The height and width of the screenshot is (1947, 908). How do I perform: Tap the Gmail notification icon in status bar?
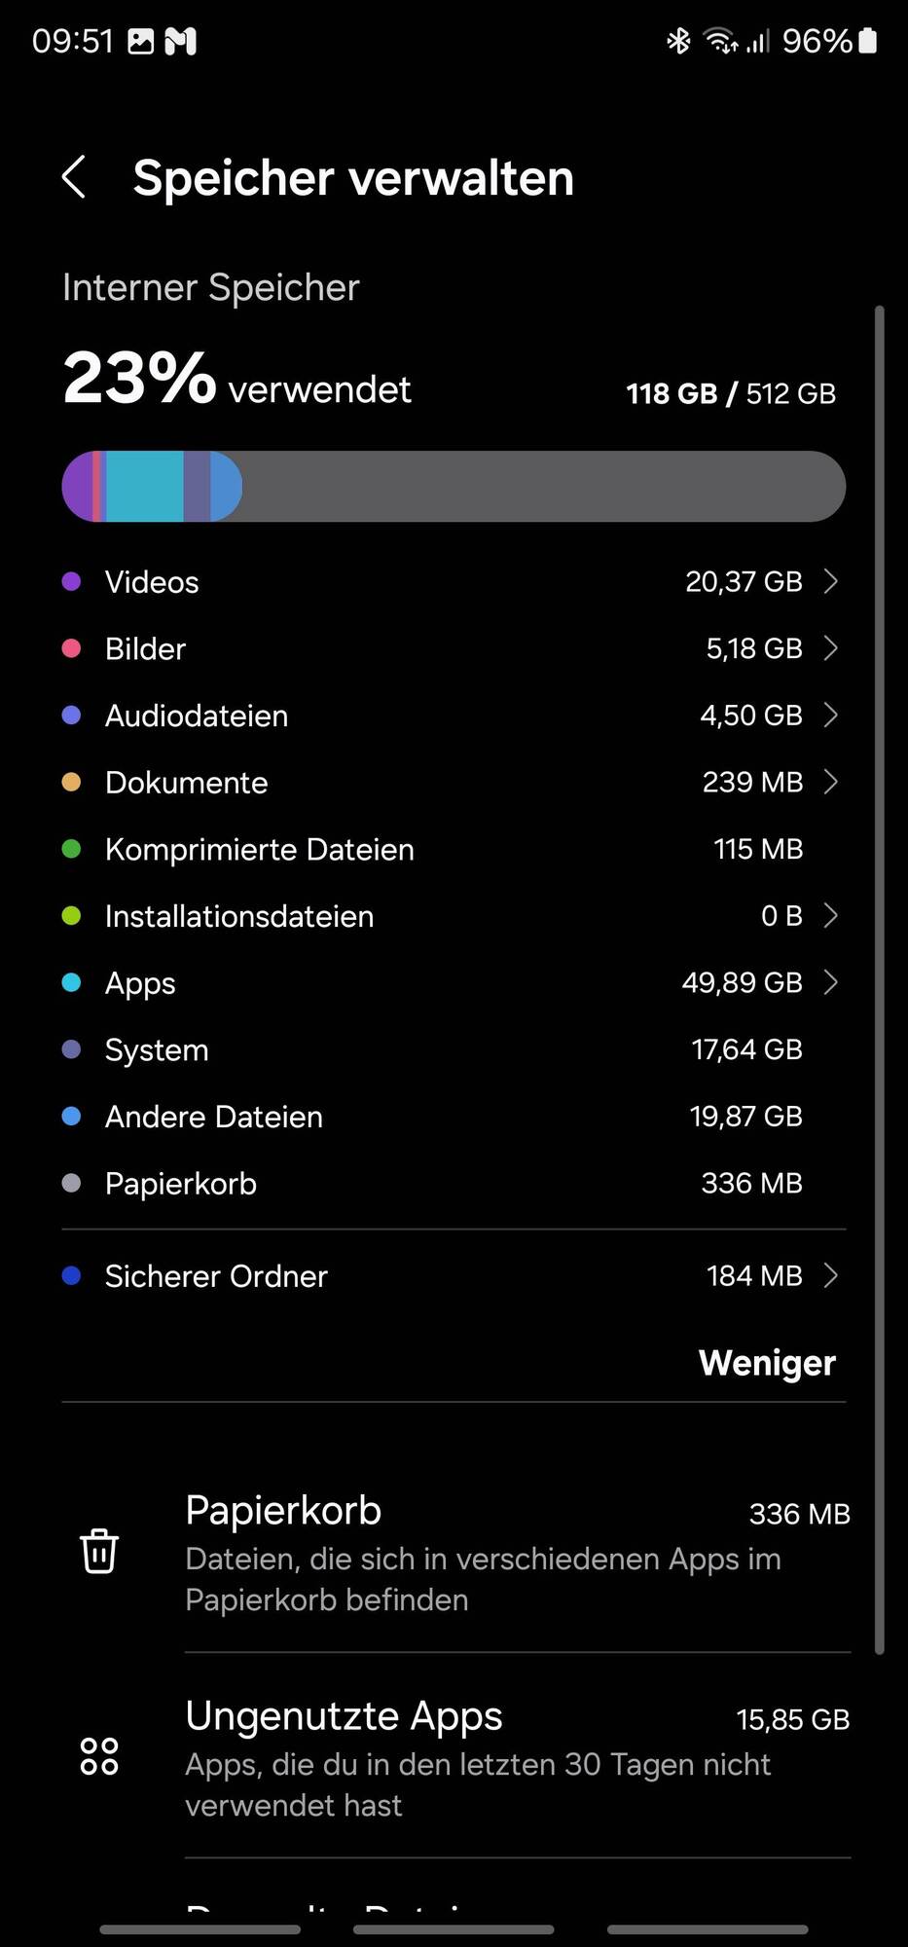(x=181, y=41)
